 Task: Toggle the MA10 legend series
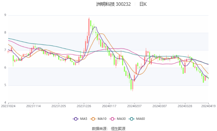pos(98,119)
